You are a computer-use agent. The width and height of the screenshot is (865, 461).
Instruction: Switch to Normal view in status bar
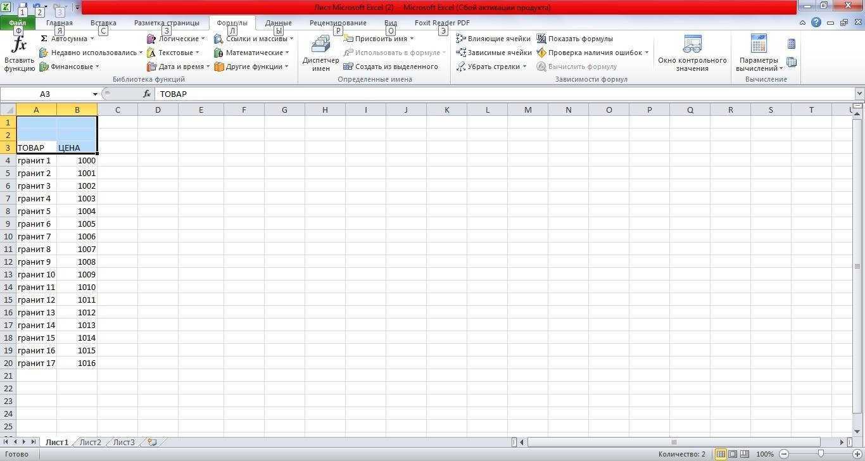(x=721, y=454)
